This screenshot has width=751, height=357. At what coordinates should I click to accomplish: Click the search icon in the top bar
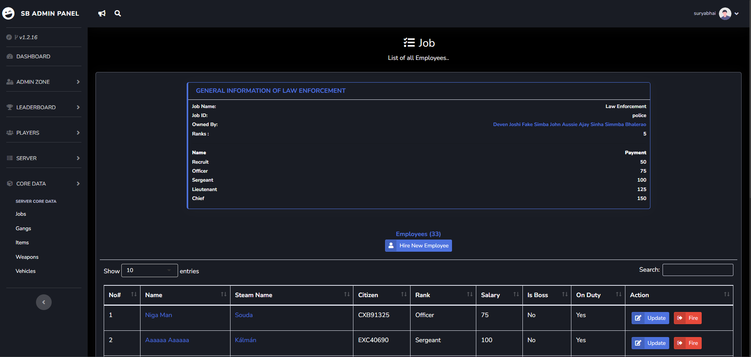click(117, 13)
